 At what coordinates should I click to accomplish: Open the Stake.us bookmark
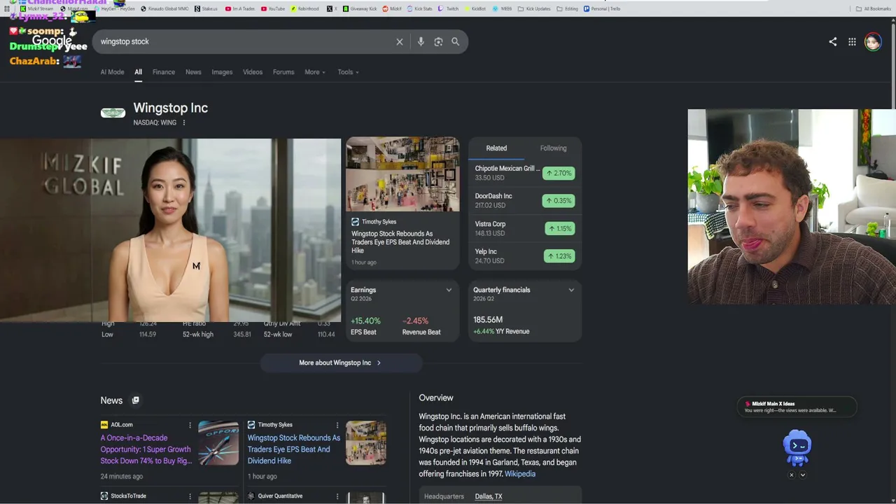[206, 9]
